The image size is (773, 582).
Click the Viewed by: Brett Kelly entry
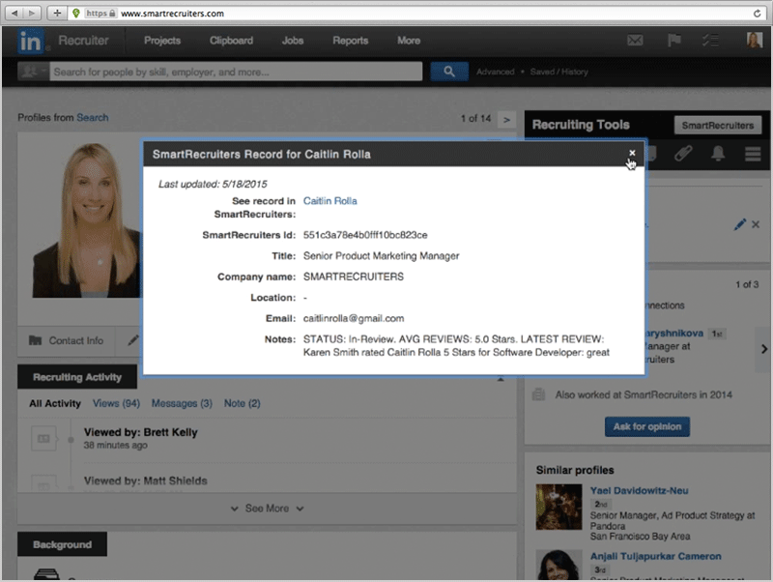(x=140, y=432)
